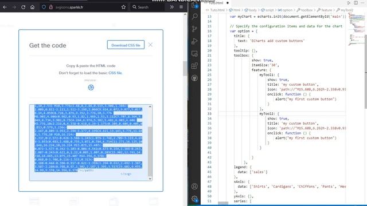The width and height of the screenshot is (367, 206).
Task: Click 'tooltip: {},' on line 20
Action: click(245, 50)
